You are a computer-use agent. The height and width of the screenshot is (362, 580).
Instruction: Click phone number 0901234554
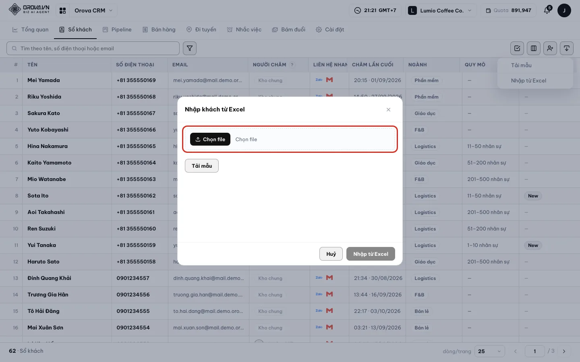tap(133, 327)
